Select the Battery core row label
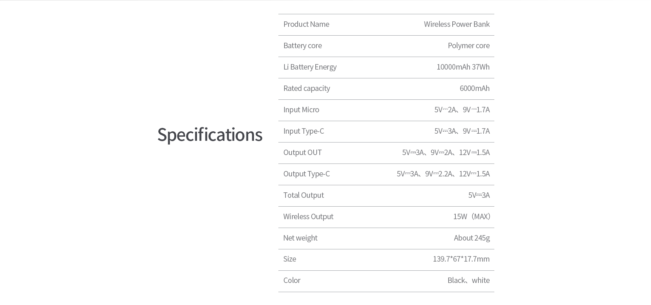Screen dimensions: 651x305 (302, 46)
